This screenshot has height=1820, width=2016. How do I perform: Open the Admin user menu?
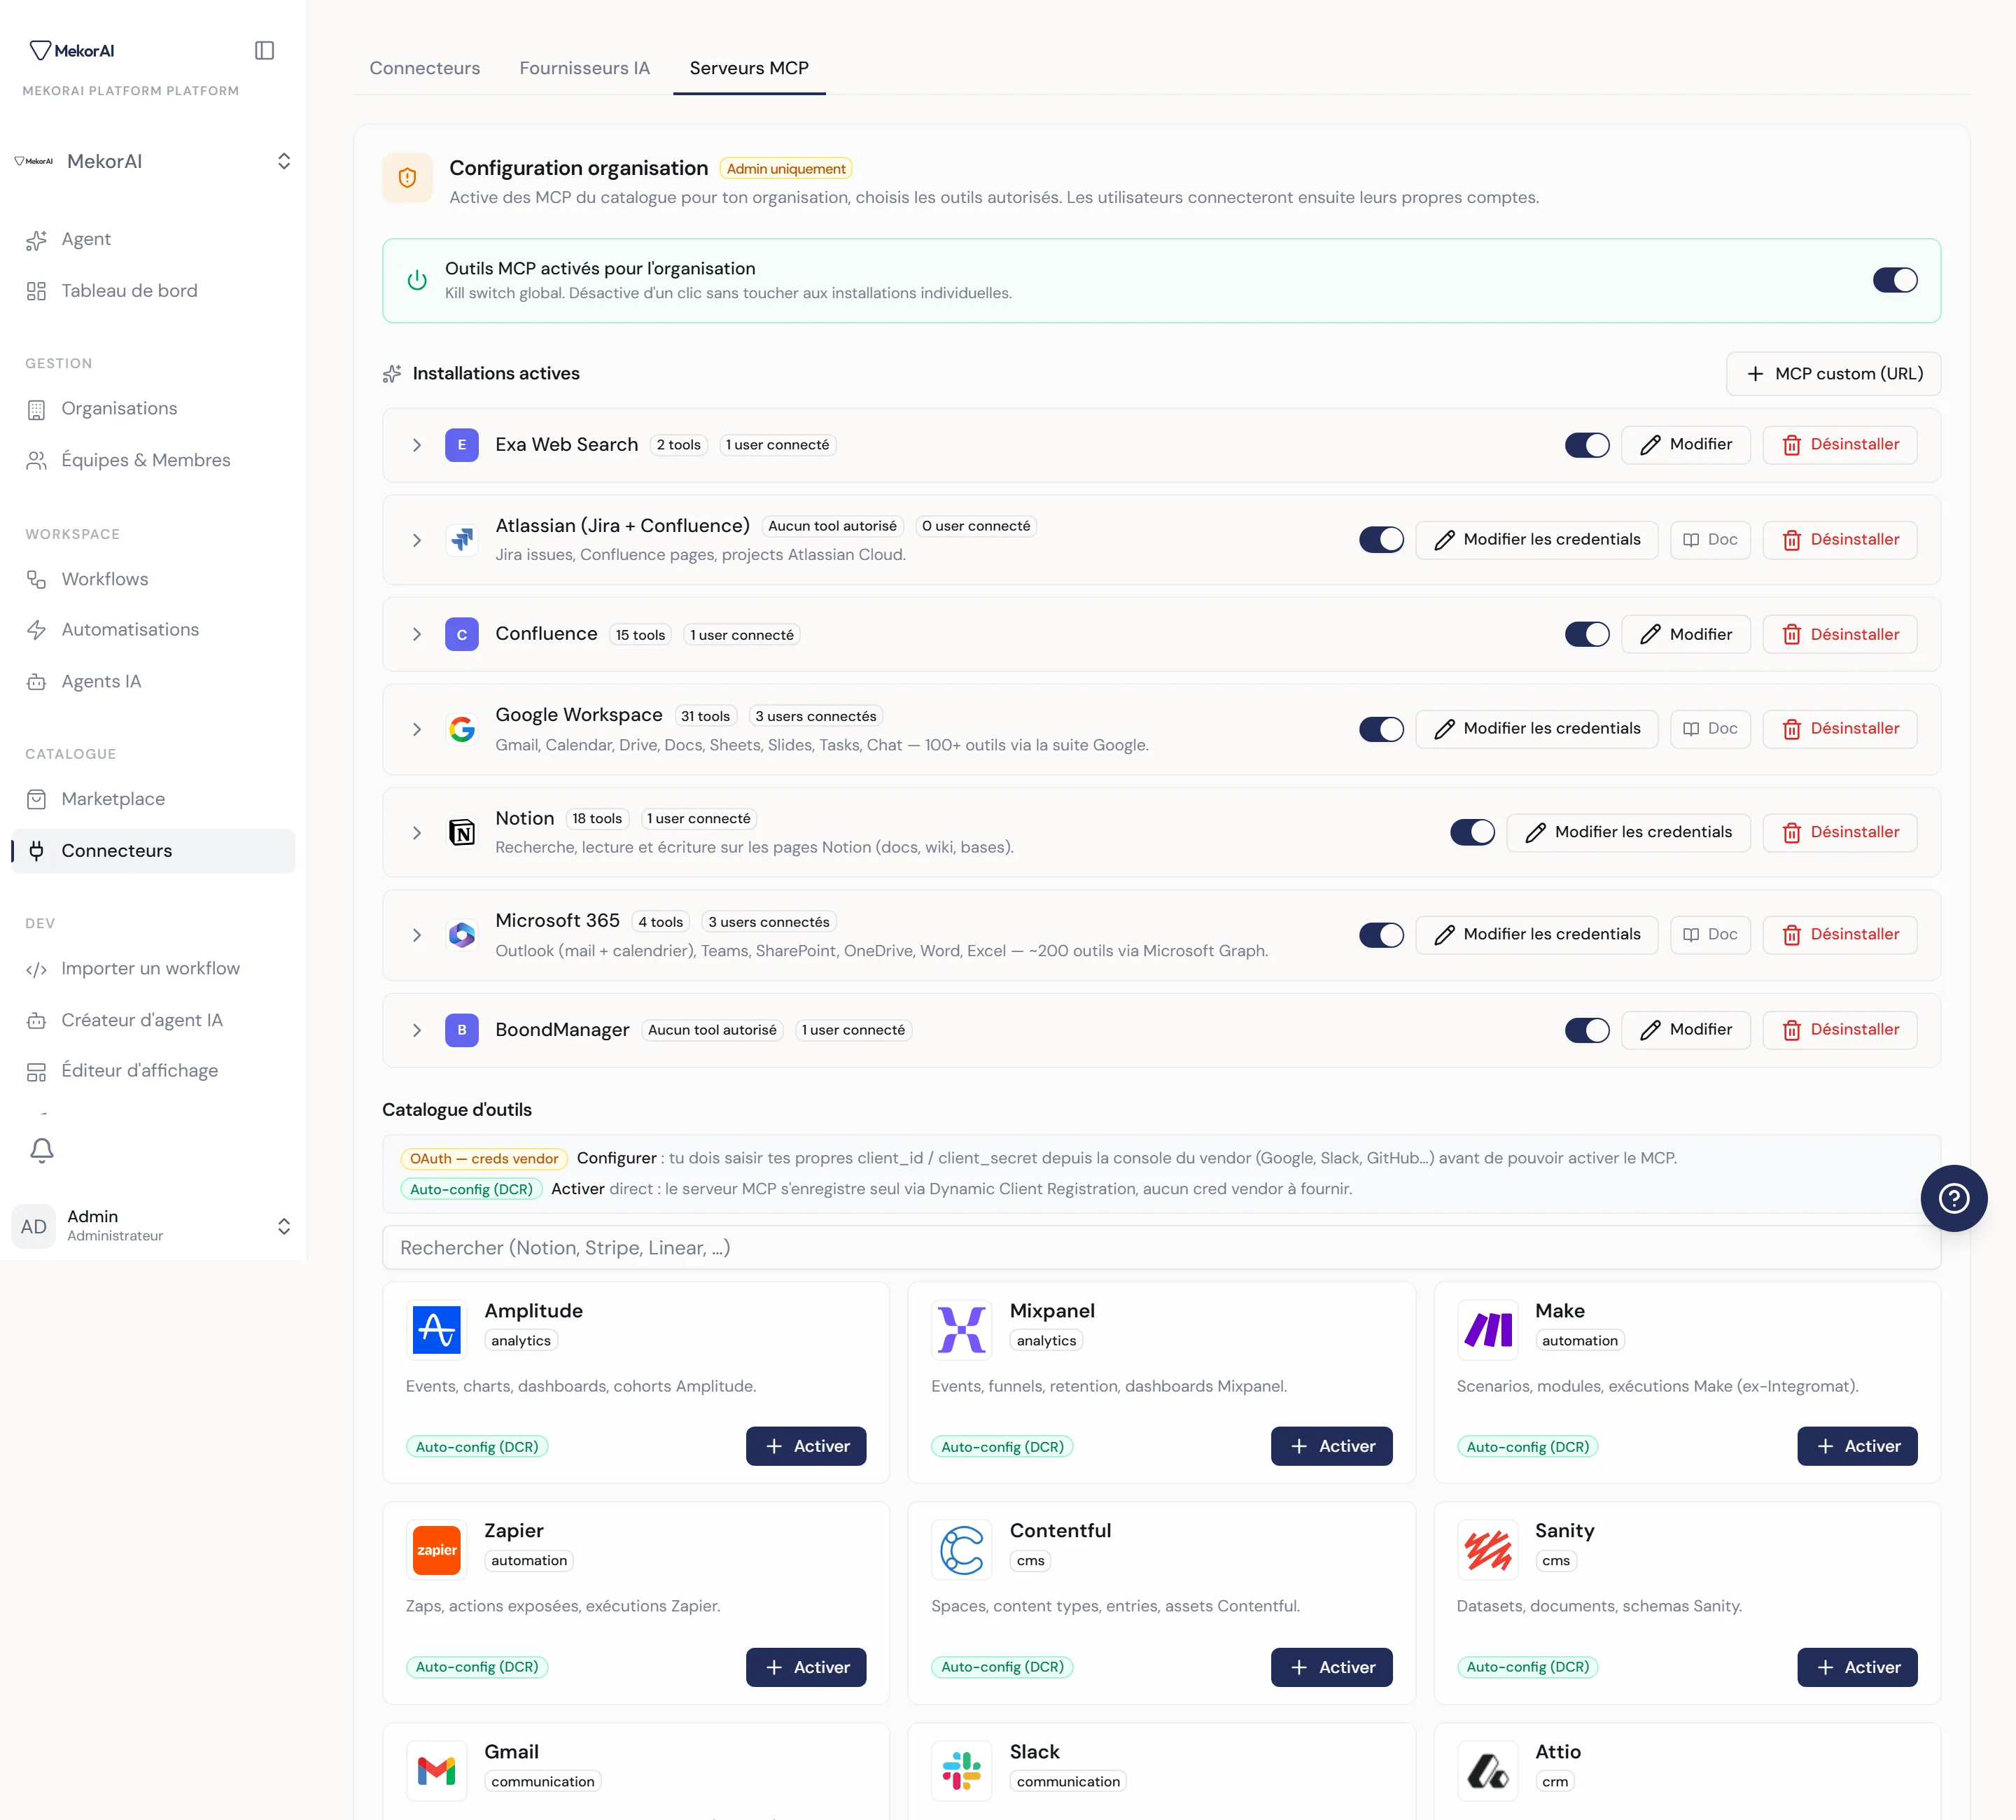pos(153,1226)
